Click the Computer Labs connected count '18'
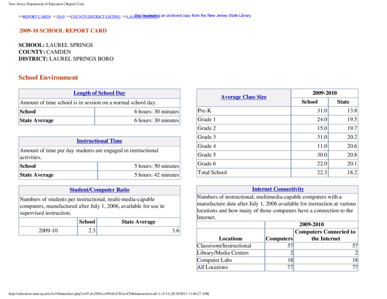 [355, 260]
